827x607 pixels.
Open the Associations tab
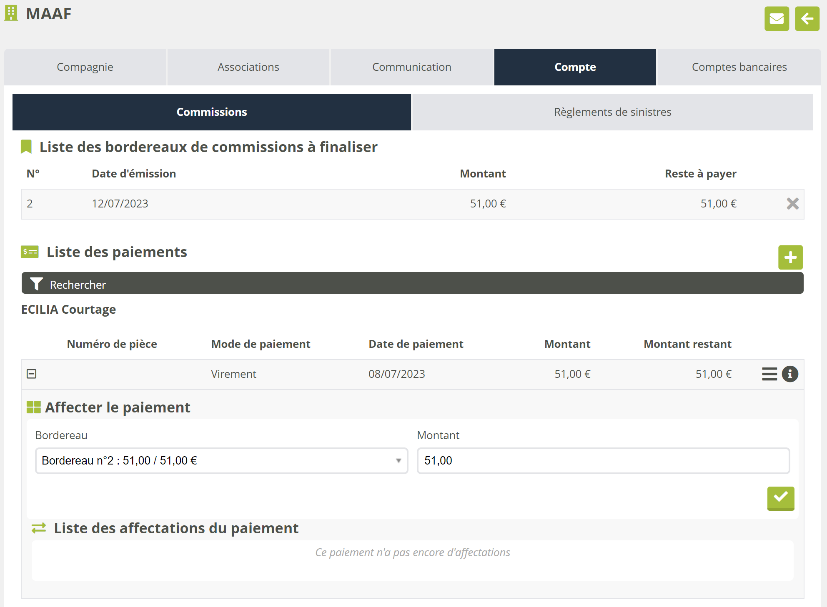pos(248,67)
